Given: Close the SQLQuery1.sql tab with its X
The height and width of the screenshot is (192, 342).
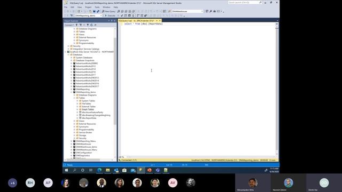Looking at the screenshot, I should pos(160,21).
